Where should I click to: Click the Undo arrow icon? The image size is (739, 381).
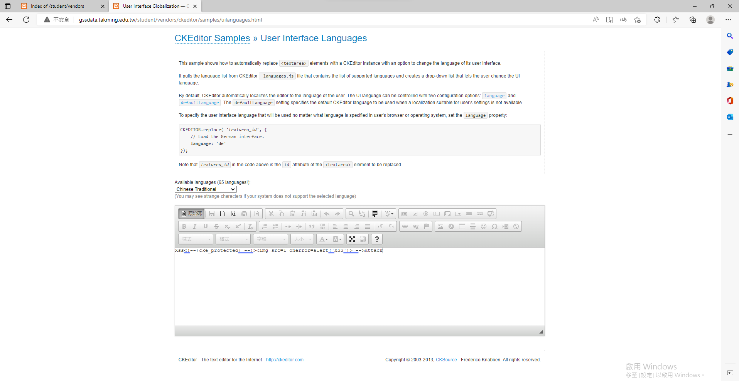(x=327, y=214)
